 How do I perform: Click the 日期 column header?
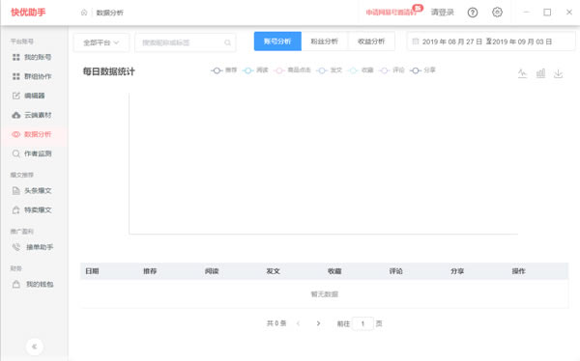[x=92, y=271]
